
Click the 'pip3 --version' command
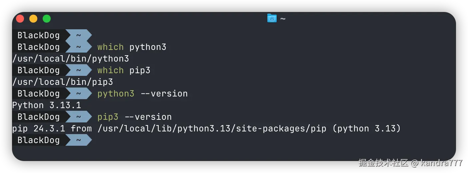tap(134, 117)
